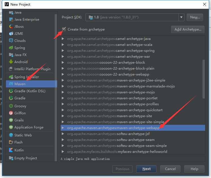Click the Next button

coord(146,169)
